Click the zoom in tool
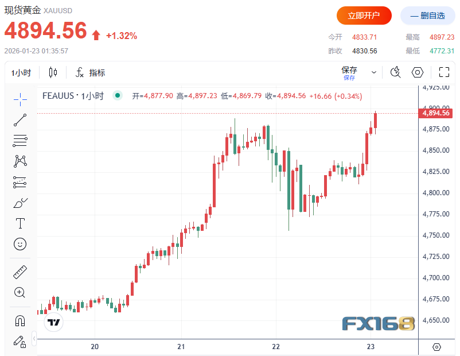460x356 pixels. click(20, 292)
